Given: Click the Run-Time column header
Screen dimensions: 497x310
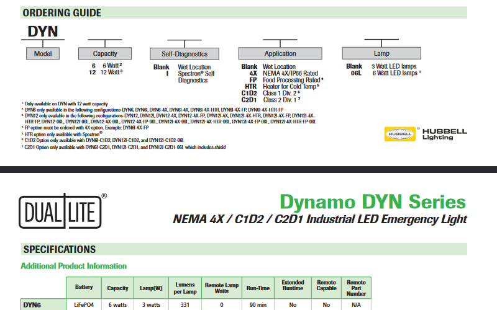Looking at the screenshot, I should coord(257,288).
